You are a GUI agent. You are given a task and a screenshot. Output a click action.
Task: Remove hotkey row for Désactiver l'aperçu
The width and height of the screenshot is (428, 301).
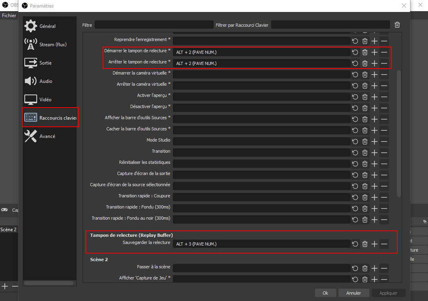pos(384,108)
